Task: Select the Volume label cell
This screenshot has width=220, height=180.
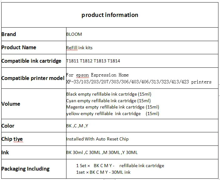Action: tap(11, 104)
